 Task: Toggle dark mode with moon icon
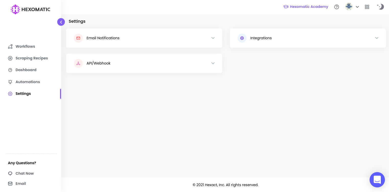(x=381, y=7)
